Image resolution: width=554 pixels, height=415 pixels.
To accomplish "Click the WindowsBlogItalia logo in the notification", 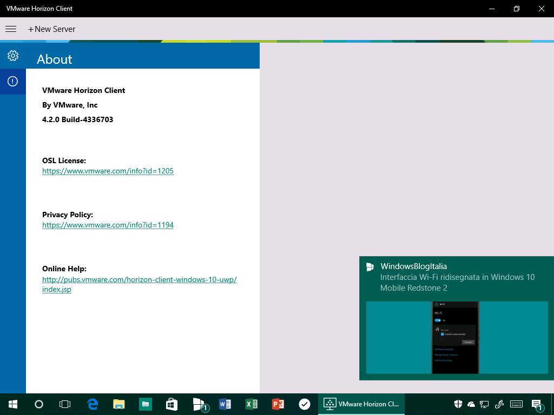I will point(370,267).
